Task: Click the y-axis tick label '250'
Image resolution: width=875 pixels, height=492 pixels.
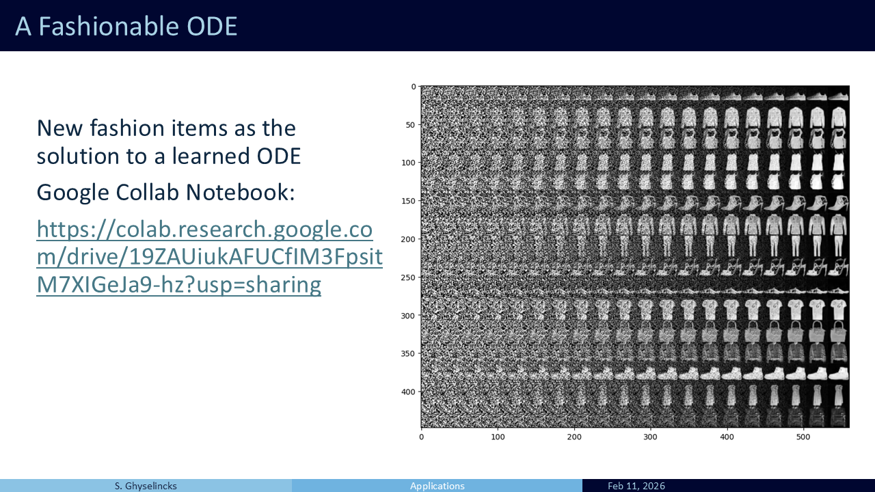Action: [x=407, y=277]
